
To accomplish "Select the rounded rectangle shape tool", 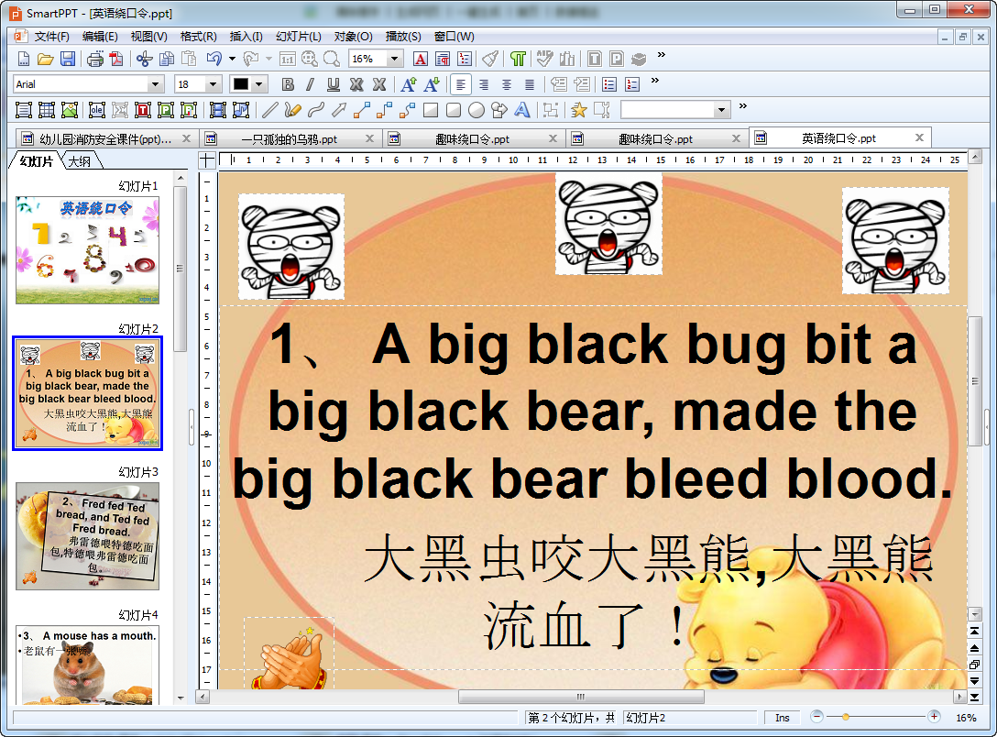I will (454, 110).
